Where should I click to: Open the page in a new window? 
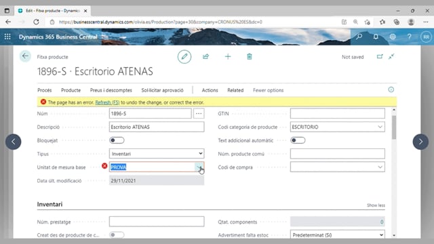pyautogui.click(x=380, y=56)
